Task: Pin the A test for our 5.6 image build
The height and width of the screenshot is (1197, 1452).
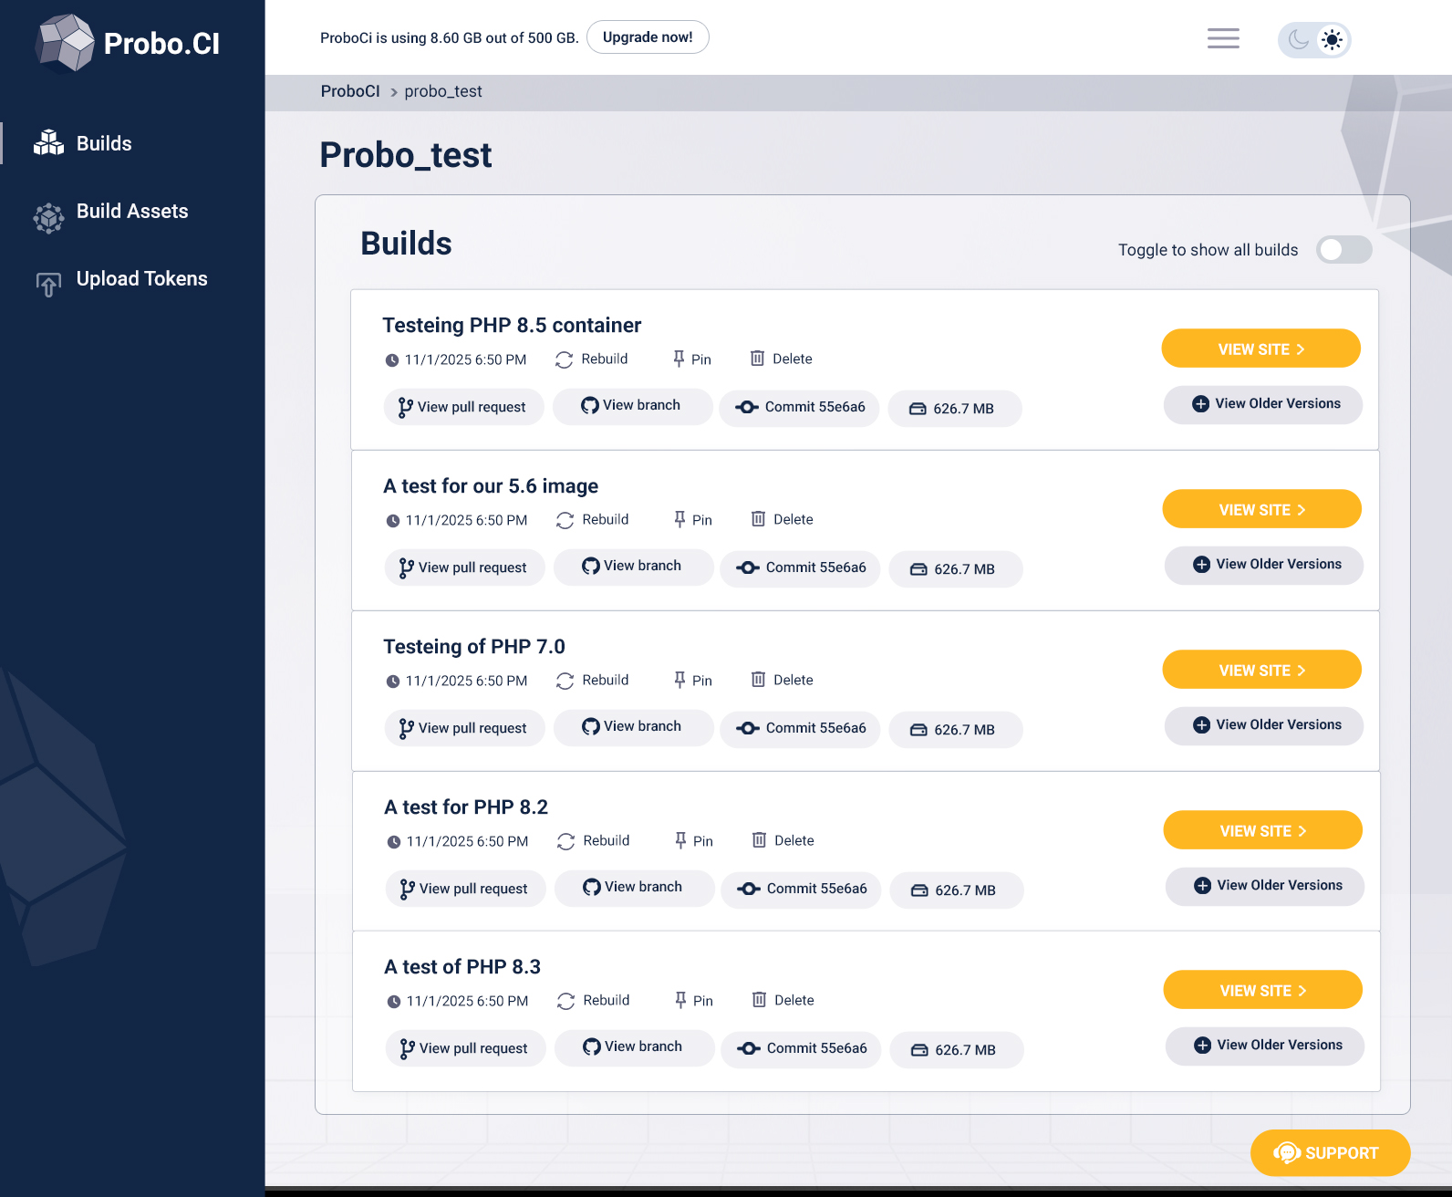Action: pos(692,520)
